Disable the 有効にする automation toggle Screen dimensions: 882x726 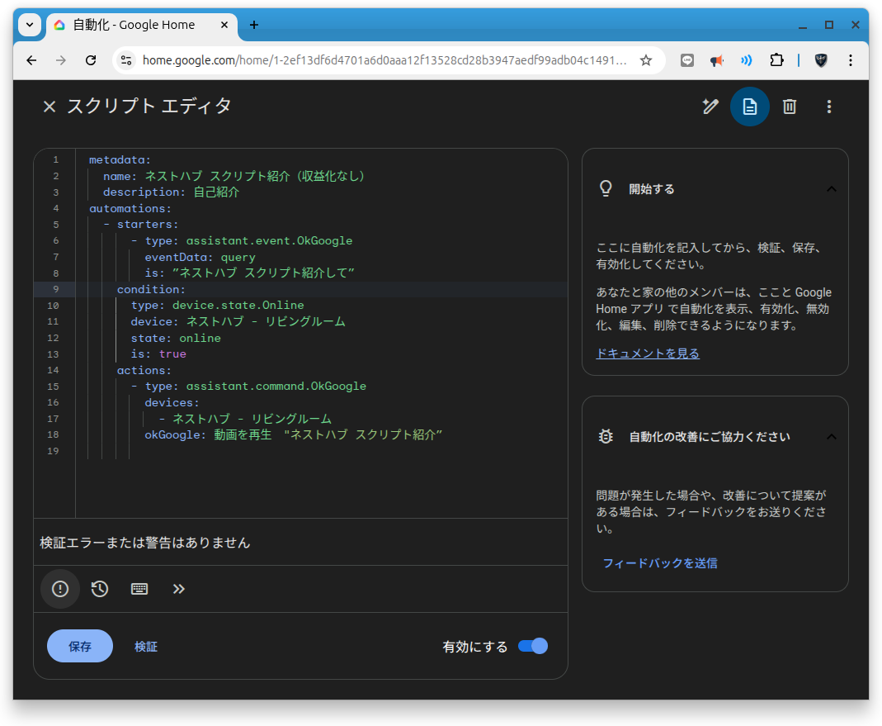click(532, 646)
